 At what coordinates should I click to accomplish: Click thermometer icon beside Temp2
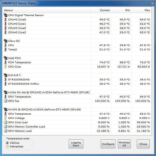6,49
